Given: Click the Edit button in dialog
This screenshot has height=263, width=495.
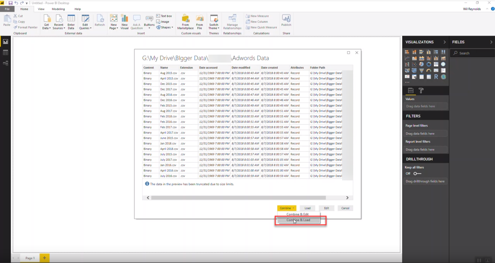Looking at the screenshot, I should (327, 208).
